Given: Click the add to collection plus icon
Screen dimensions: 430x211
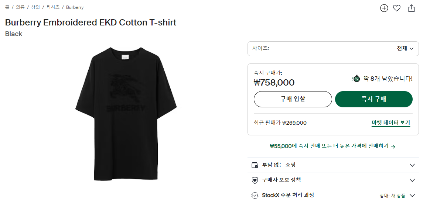Looking at the screenshot, I should (384, 8).
